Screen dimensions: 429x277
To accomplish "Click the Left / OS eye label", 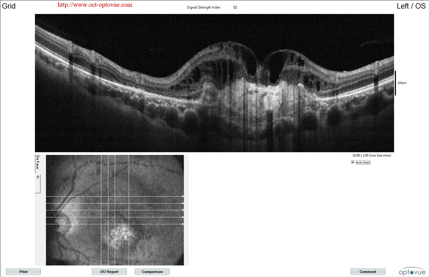I will (x=411, y=6).
